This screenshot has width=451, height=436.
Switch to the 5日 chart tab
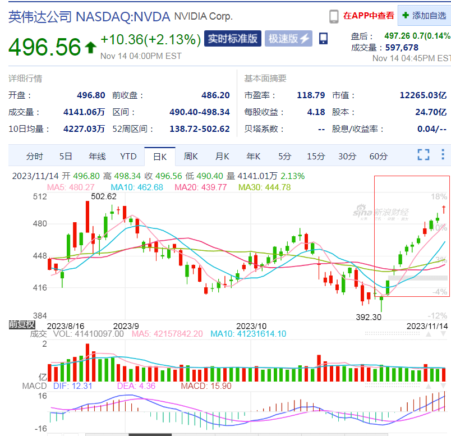(66, 157)
